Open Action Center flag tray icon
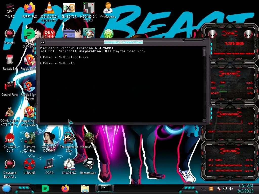The height and width of the screenshot is (194, 259). point(219,189)
